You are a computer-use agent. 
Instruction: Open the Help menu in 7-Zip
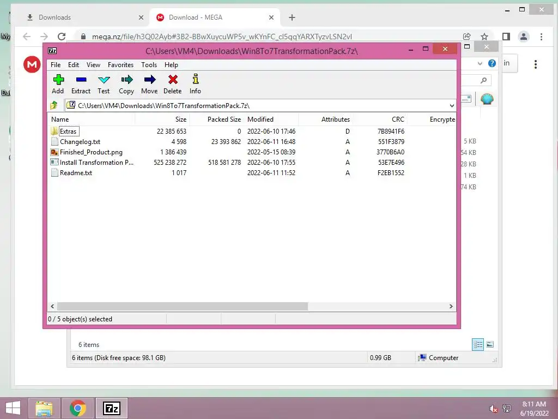coord(171,65)
